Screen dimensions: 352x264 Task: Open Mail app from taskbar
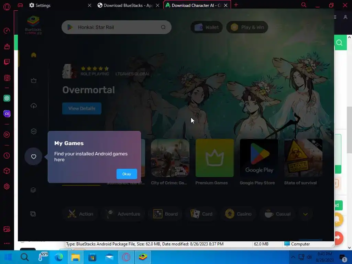coord(109,257)
